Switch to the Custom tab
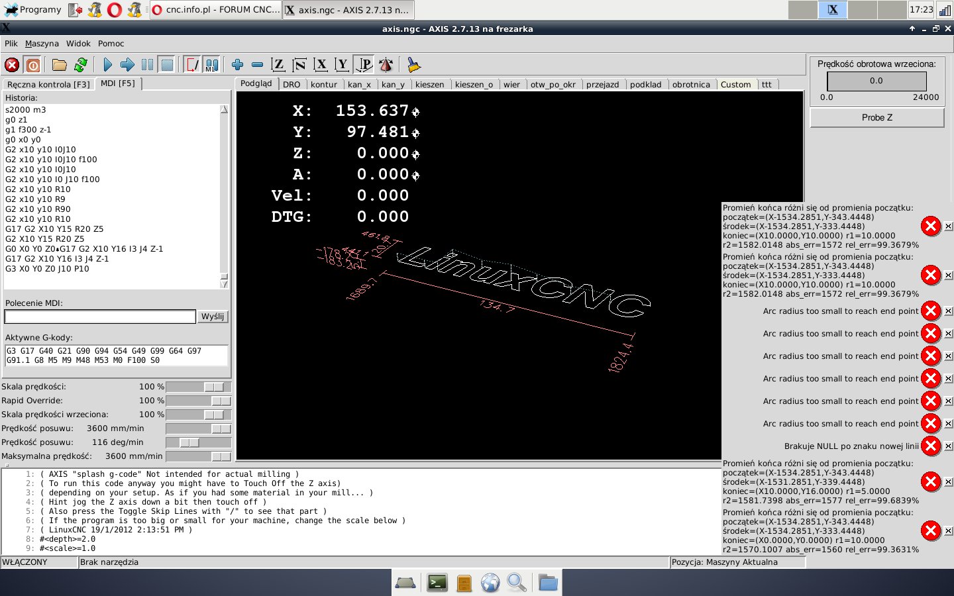The image size is (954, 596). pyautogui.click(x=736, y=85)
